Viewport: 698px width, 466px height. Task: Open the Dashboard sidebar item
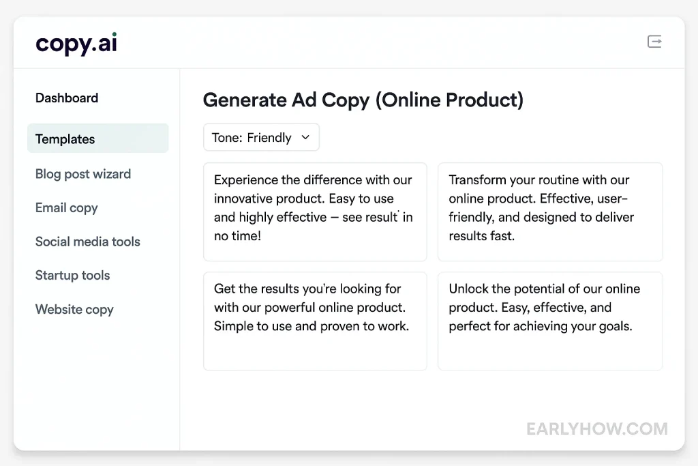pos(67,98)
